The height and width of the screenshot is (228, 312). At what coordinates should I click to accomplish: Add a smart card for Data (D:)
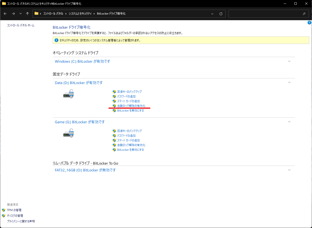[x=128, y=101]
